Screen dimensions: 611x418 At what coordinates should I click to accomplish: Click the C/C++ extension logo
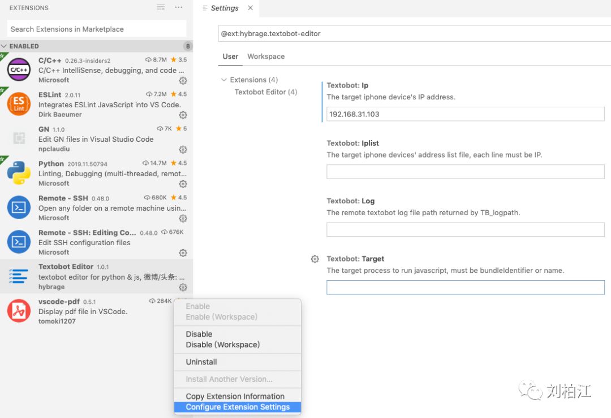(19, 69)
